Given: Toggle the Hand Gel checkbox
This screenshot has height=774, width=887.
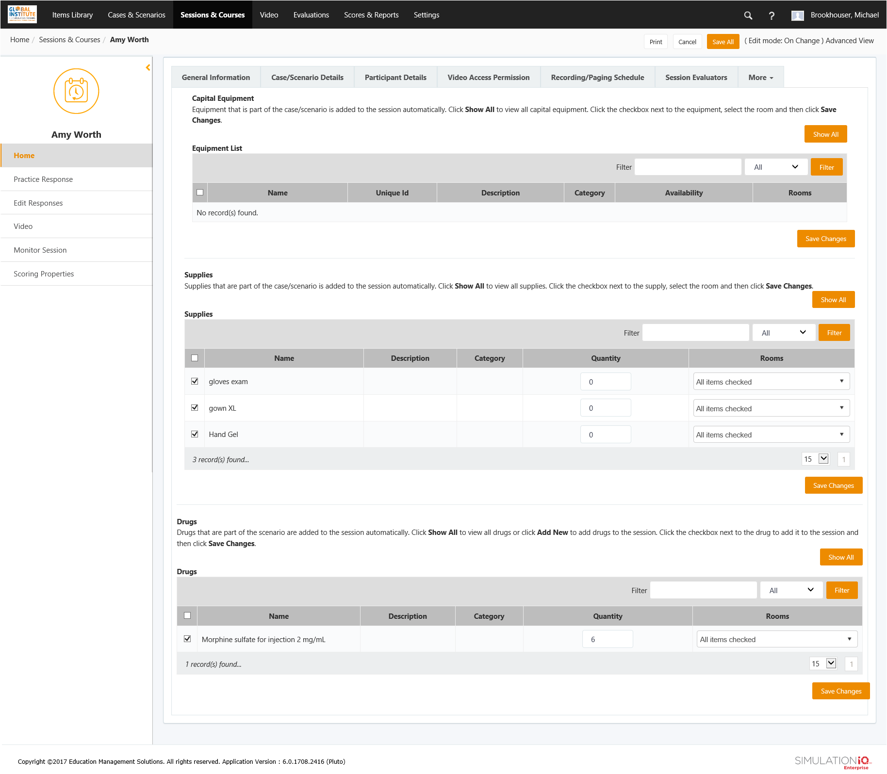Looking at the screenshot, I should [x=195, y=434].
